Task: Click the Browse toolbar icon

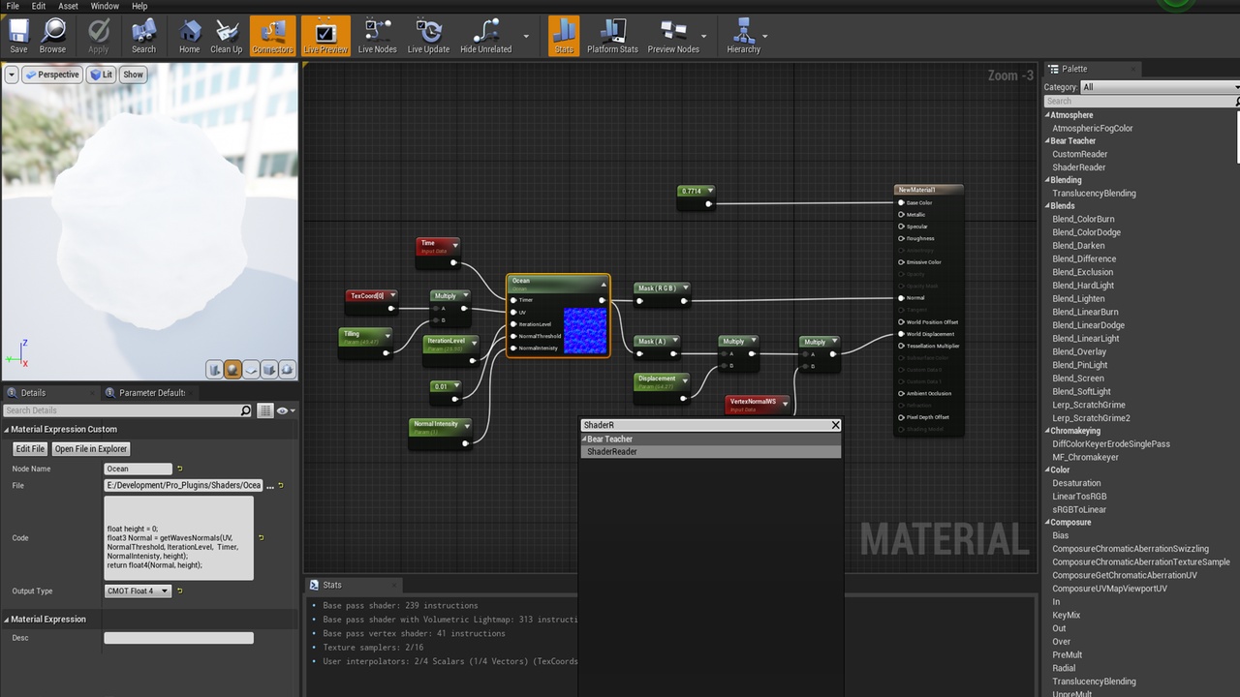Action: click(52, 36)
